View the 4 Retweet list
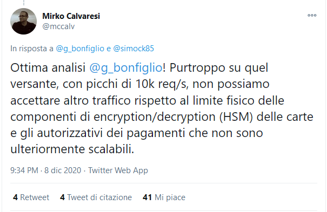Screen dimensions: 327x212 [x=31, y=197]
